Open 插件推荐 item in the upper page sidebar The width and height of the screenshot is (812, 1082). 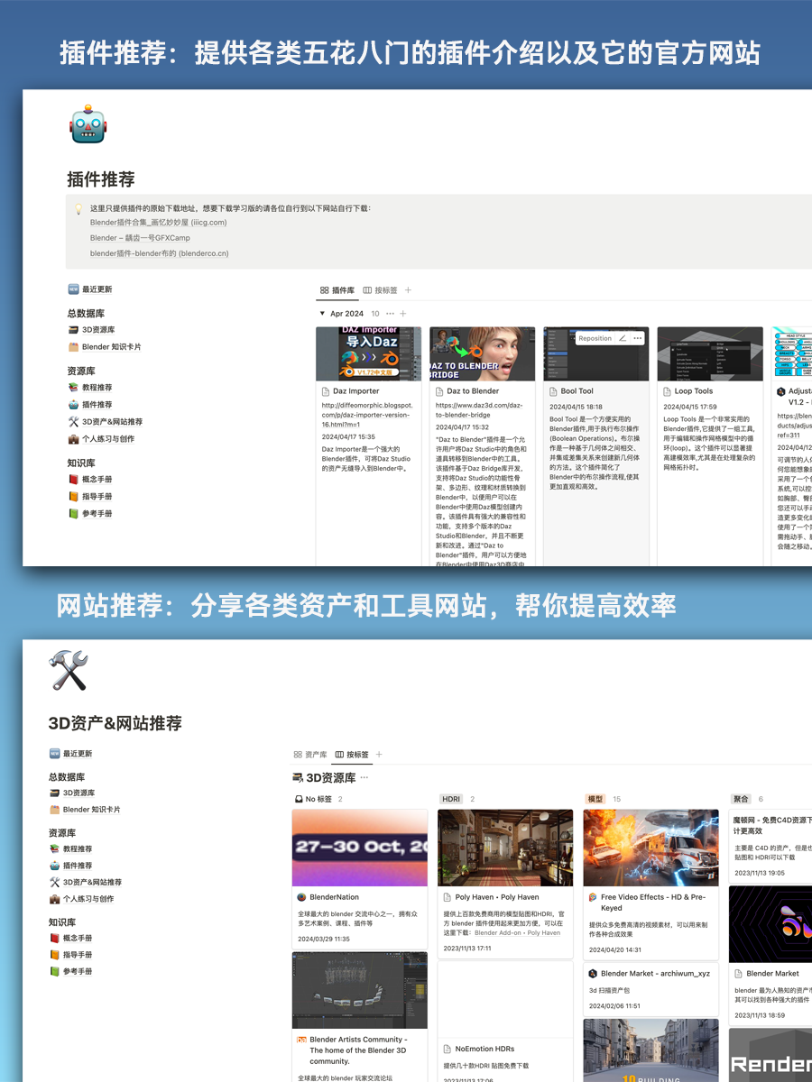[90, 405]
